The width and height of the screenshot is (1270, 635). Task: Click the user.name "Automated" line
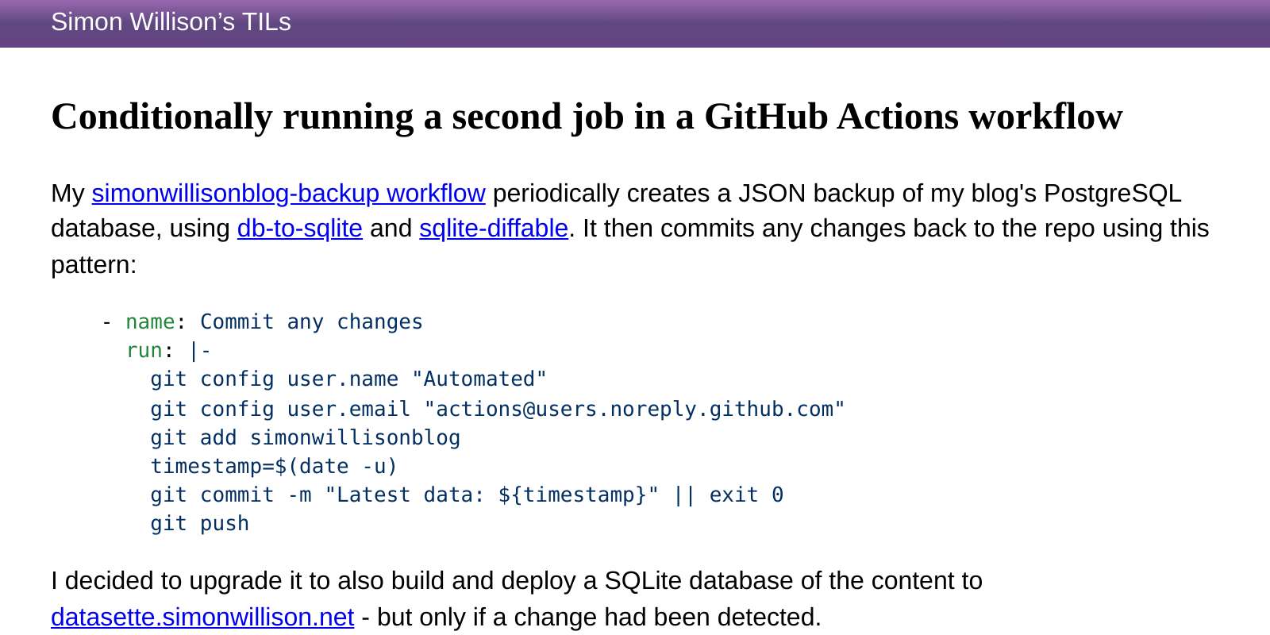(x=348, y=379)
